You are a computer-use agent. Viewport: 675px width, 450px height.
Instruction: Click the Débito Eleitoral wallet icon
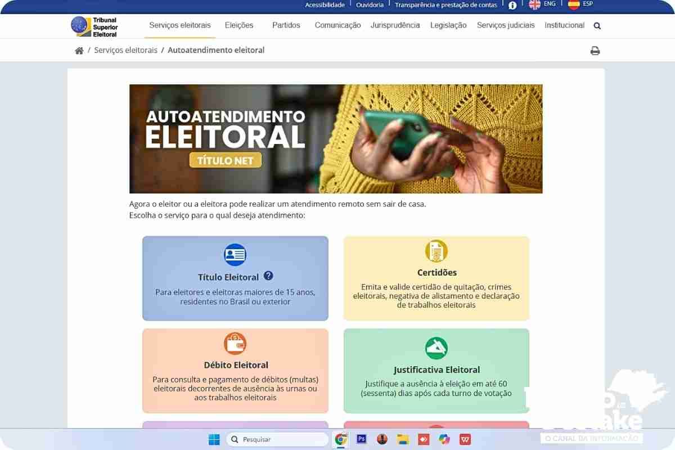(x=235, y=343)
